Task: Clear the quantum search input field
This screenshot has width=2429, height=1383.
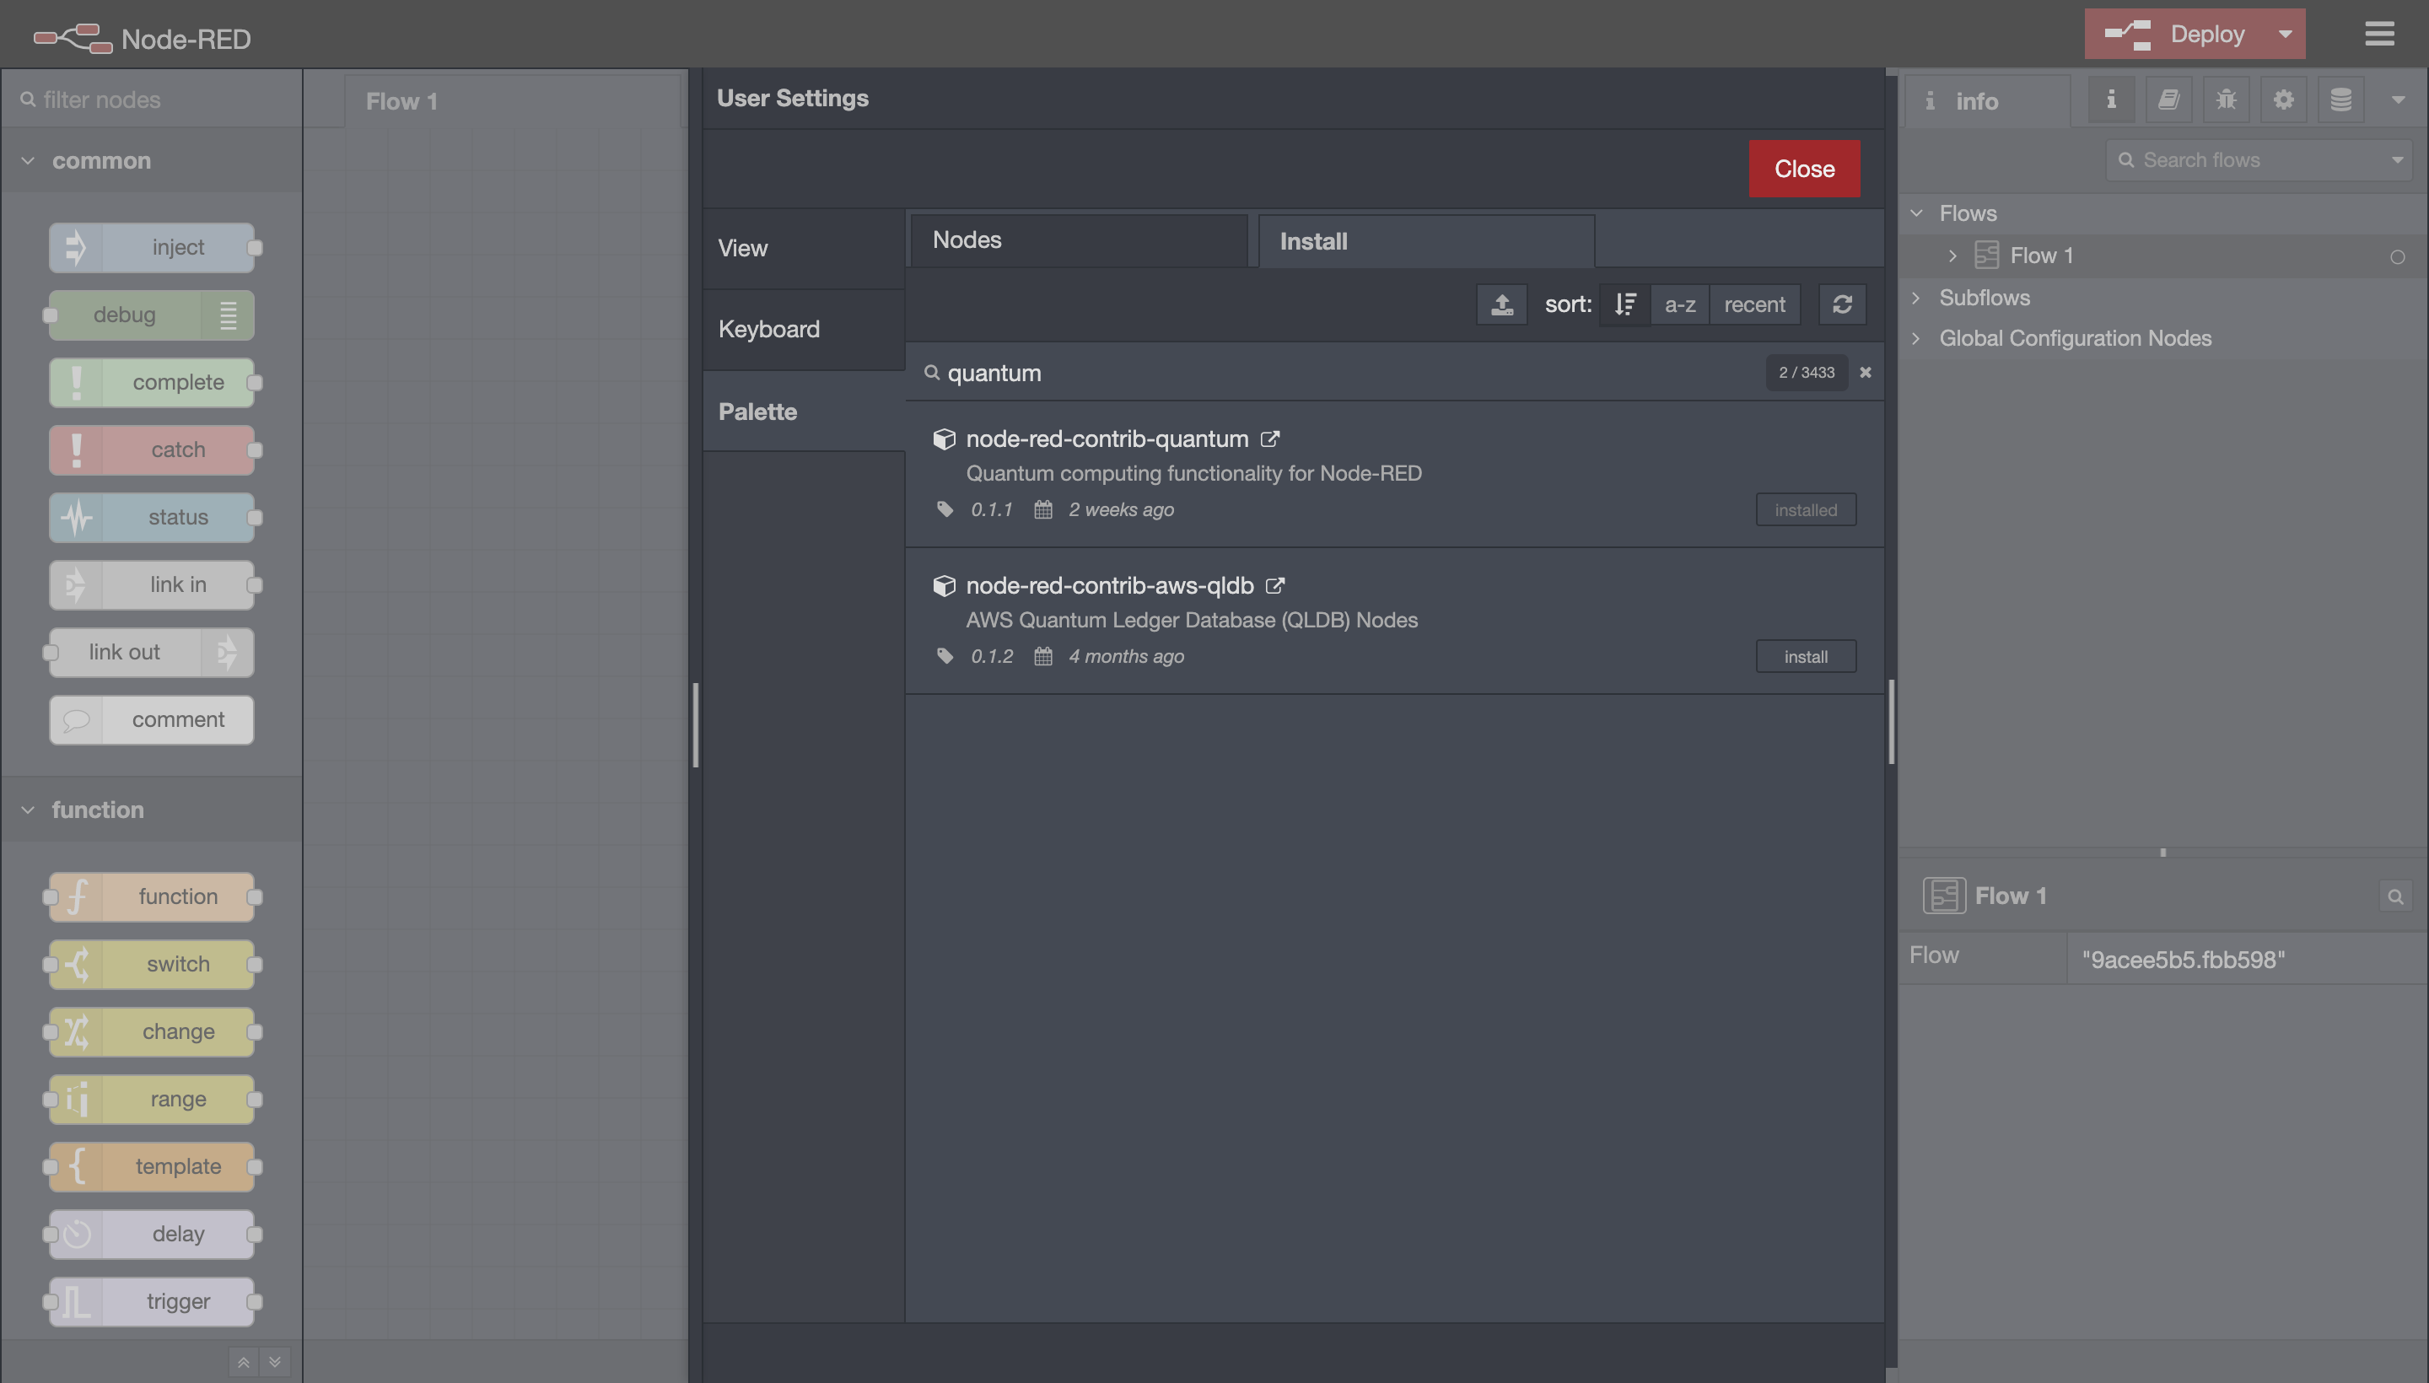Action: (1865, 372)
